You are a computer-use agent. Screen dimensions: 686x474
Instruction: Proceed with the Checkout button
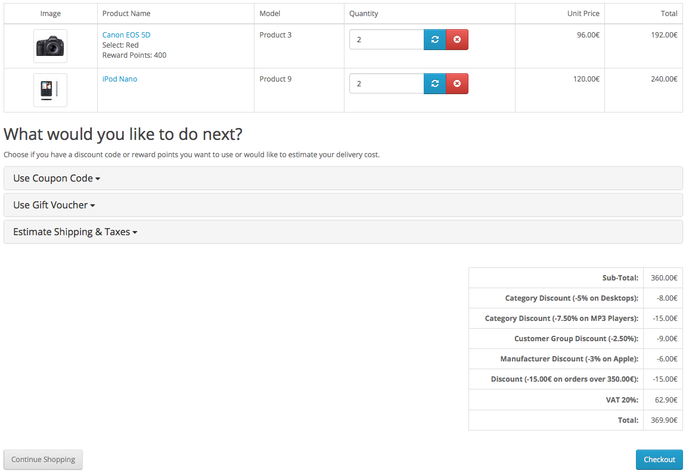pyautogui.click(x=659, y=460)
